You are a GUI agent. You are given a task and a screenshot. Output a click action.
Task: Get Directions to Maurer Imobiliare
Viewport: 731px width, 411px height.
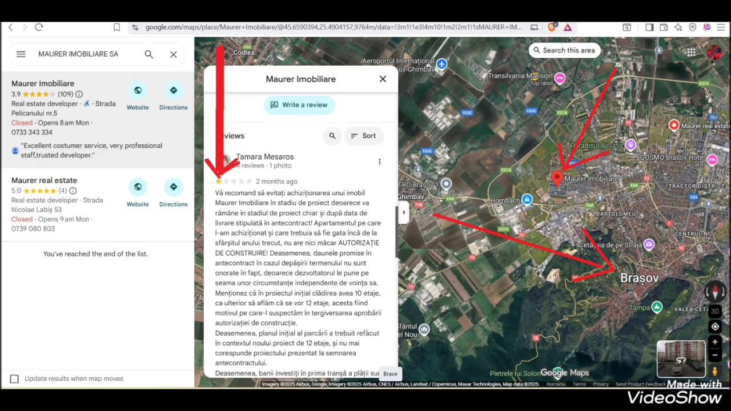coord(174,96)
